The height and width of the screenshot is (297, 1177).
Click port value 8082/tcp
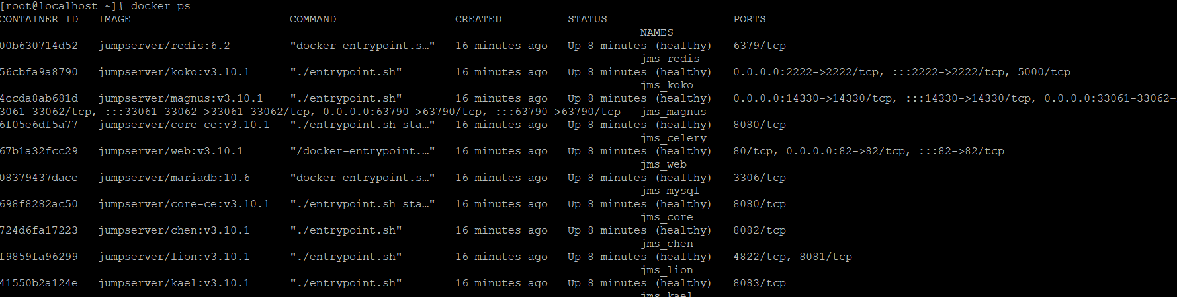tap(760, 230)
